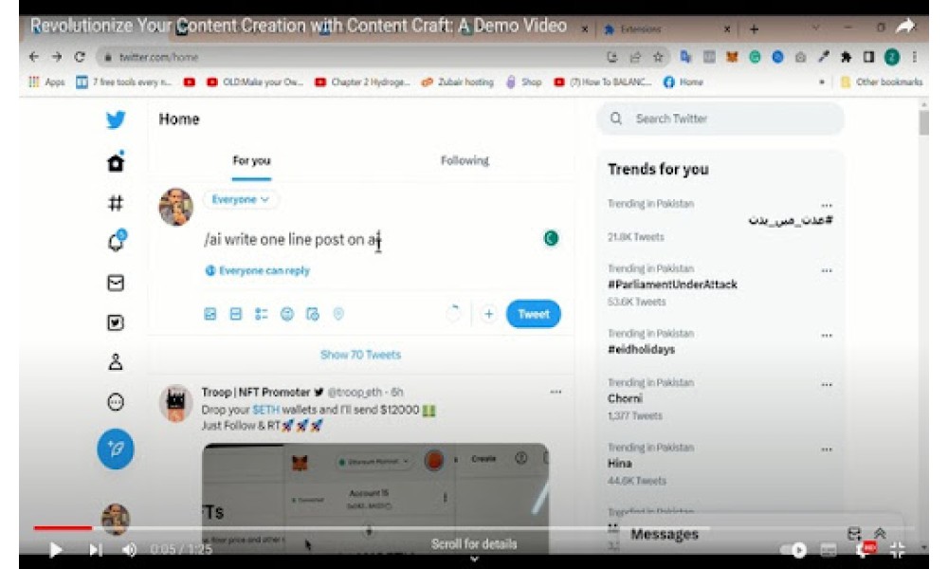Screen dimensions: 948x569
Task: Open options for #ParliamentUnderAttack trend
Action: coord(827,270)
